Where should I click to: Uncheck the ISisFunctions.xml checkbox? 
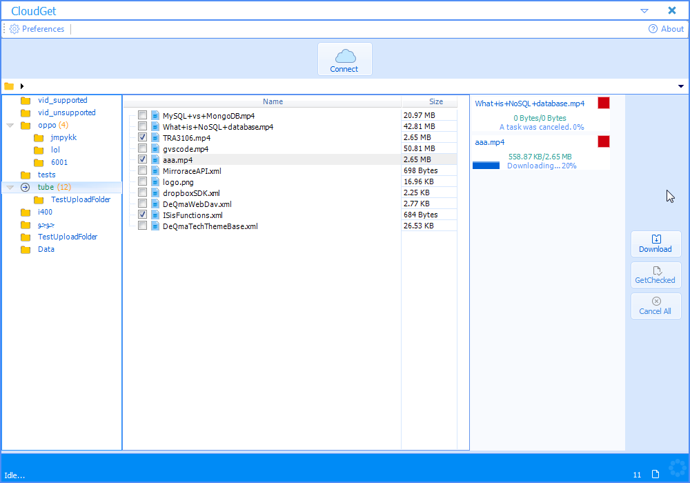(x=143, y=215)
